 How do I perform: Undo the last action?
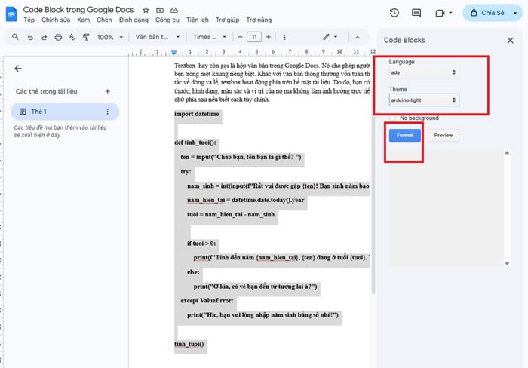[30, 37]
